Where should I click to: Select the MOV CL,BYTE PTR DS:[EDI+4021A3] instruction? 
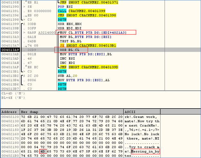pyautogui.click(x=96, y=32)
